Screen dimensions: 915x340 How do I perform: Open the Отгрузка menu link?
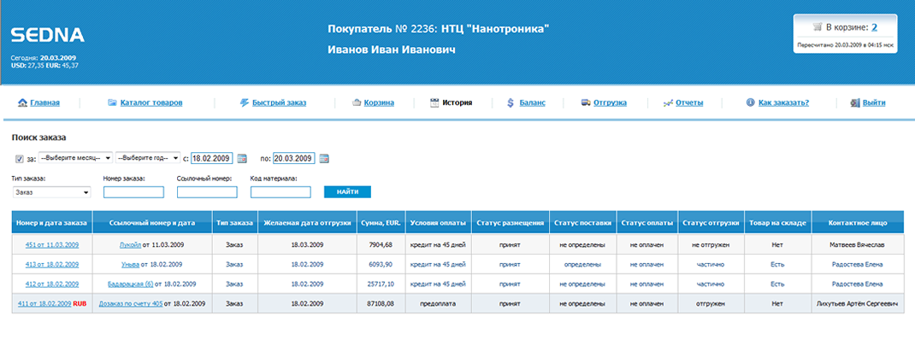pos(611,103)
